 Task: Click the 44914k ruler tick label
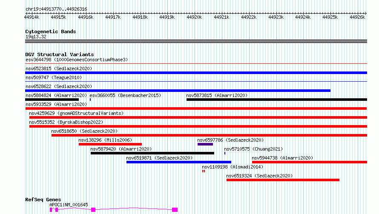[32, 17]
